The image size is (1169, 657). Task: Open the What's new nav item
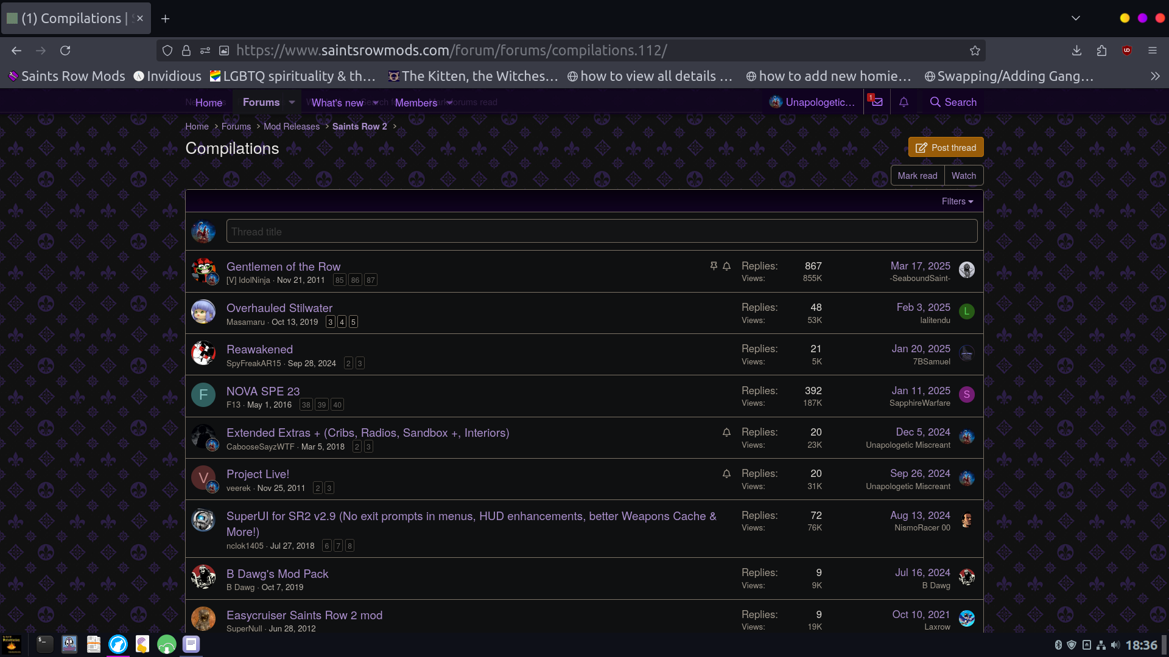pos(337,103)
